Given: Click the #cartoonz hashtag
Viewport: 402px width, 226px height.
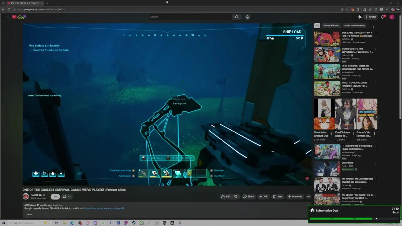Looking at the screenshot, I should [x=57, y=205].
